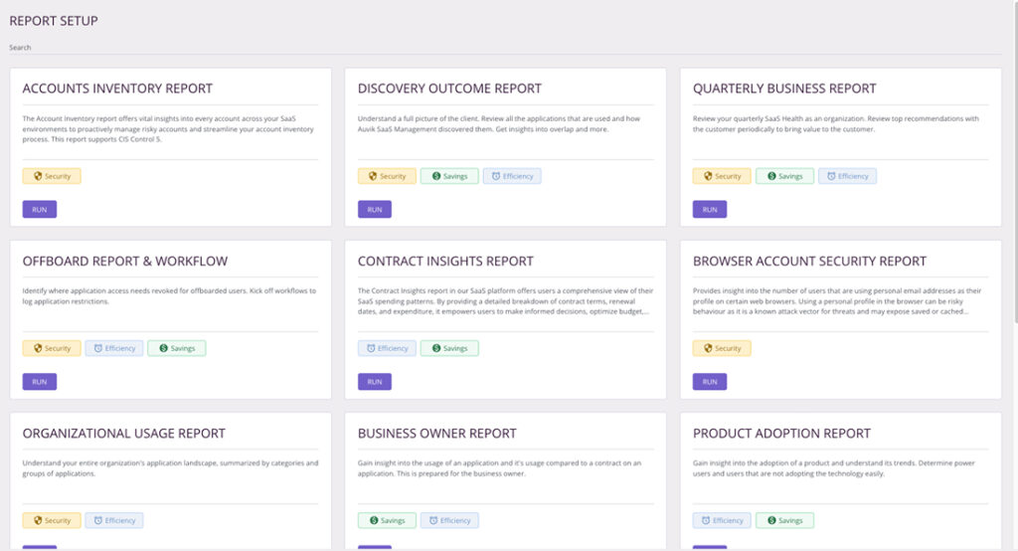
Task: Run the Contract Insights Report
Action: click(375, 382)
